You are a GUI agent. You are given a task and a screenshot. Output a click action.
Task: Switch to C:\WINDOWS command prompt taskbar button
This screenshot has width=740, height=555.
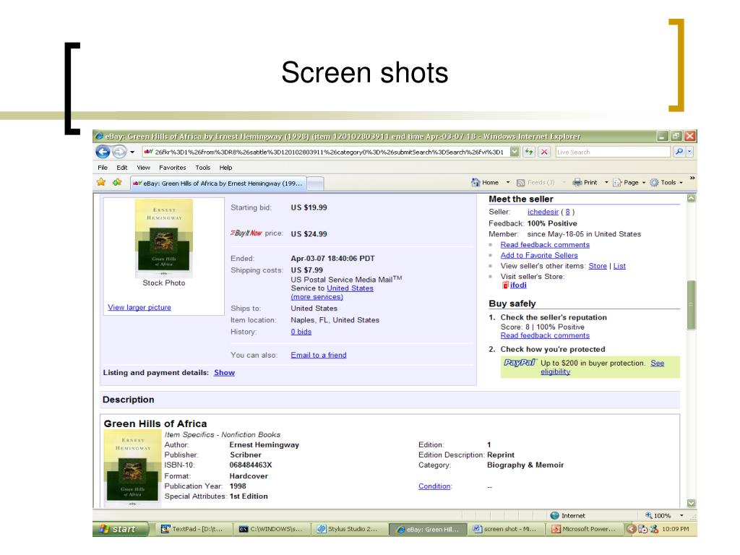tap(272, 529)
